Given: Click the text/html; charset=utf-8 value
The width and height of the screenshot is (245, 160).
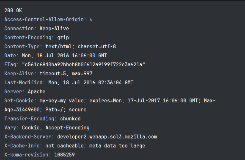Looking at the screenshot, I should [80, 47].
